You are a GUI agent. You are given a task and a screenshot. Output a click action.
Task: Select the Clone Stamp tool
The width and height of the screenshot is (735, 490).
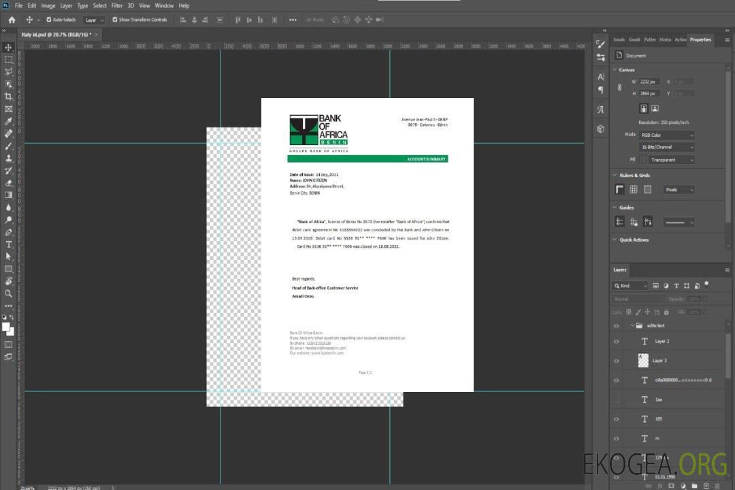click(8, 158)
